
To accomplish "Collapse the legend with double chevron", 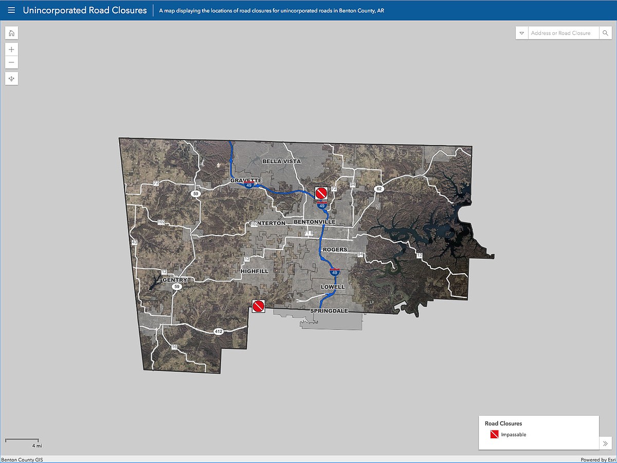I will 605,443.
